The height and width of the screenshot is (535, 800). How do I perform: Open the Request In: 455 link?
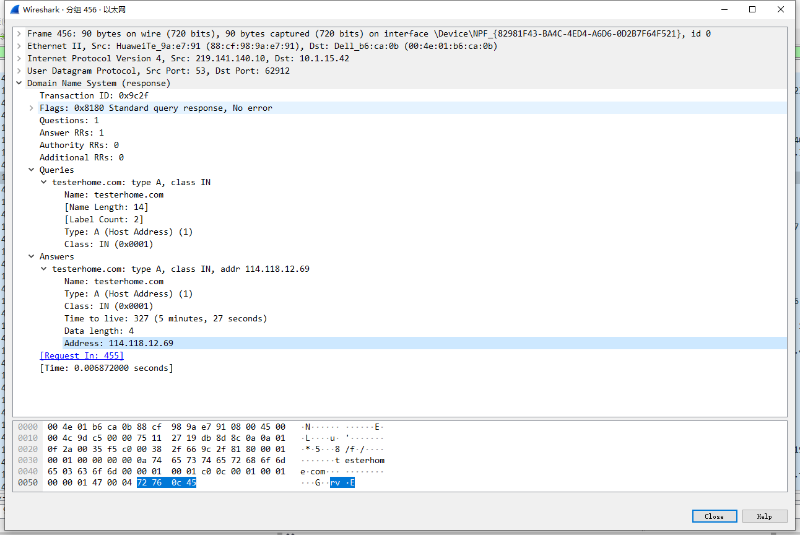point(82,355)
